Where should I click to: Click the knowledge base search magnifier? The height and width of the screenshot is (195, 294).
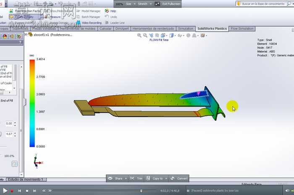[289, 4]
